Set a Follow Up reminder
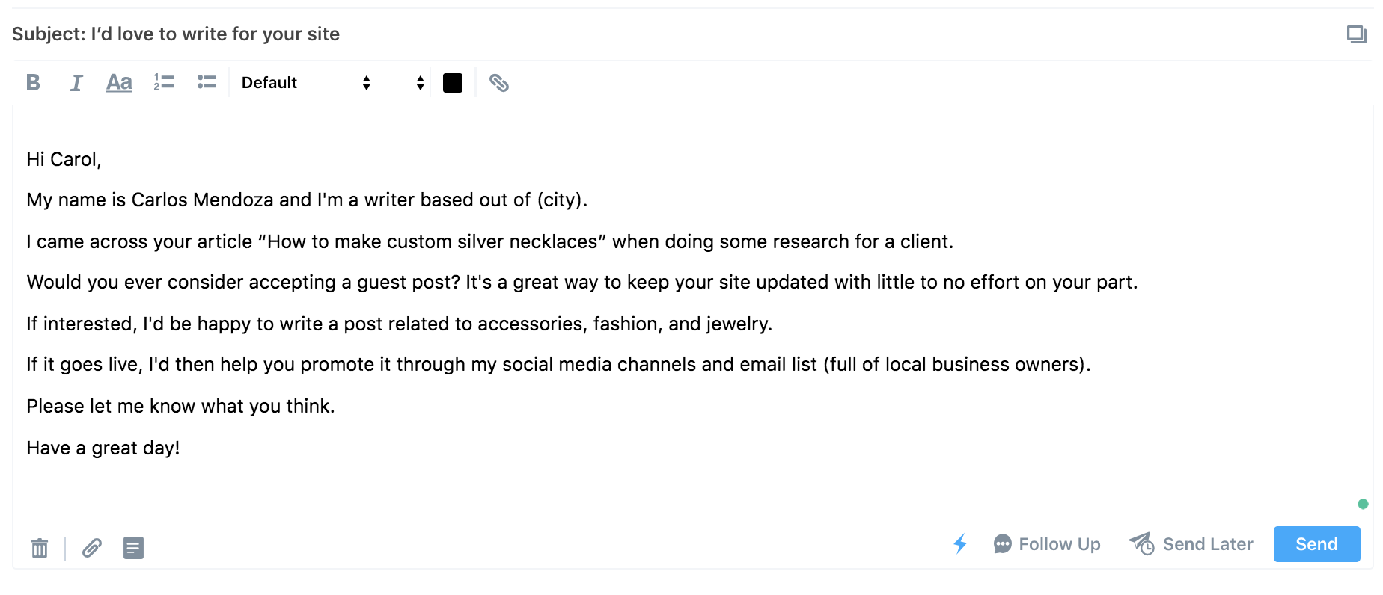Screen dimensions: 1383x595 [x=1047, y=544]
